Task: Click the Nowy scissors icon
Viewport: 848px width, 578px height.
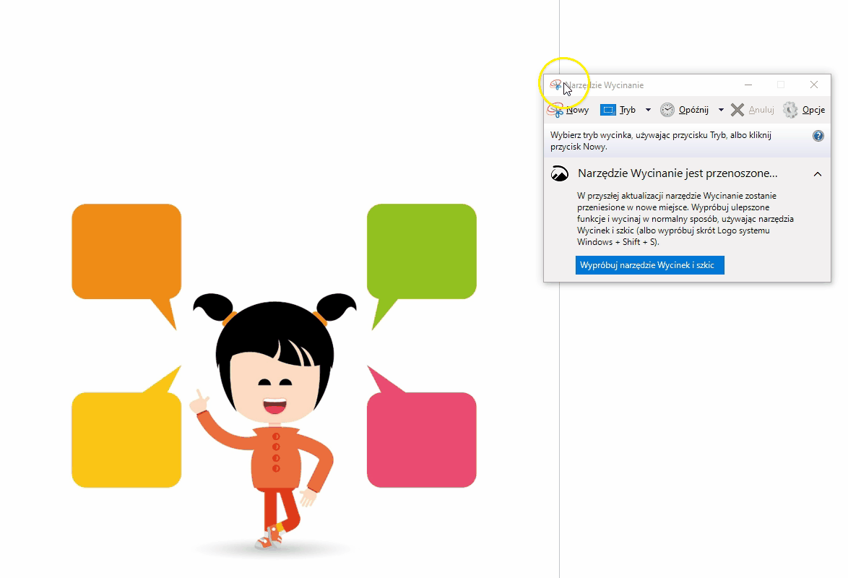Action: point(555,110)
